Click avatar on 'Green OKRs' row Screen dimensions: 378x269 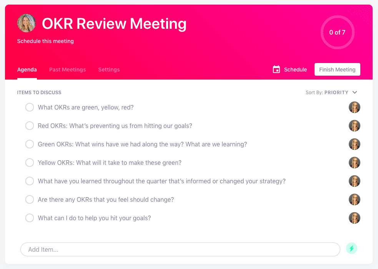355,144
